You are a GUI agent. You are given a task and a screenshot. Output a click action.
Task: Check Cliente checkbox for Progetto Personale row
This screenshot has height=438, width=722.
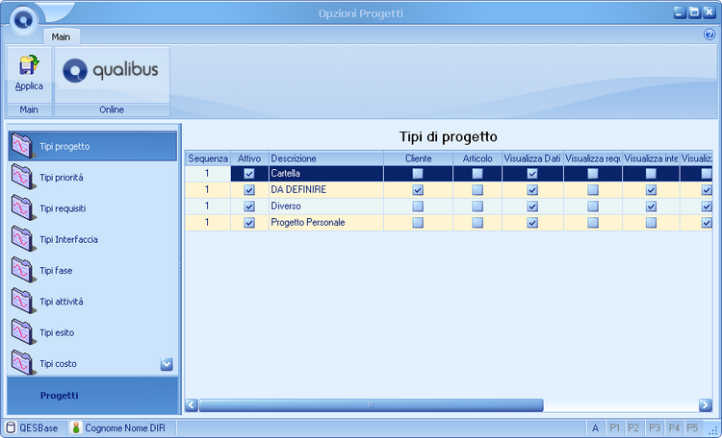[x=418, y=223]
